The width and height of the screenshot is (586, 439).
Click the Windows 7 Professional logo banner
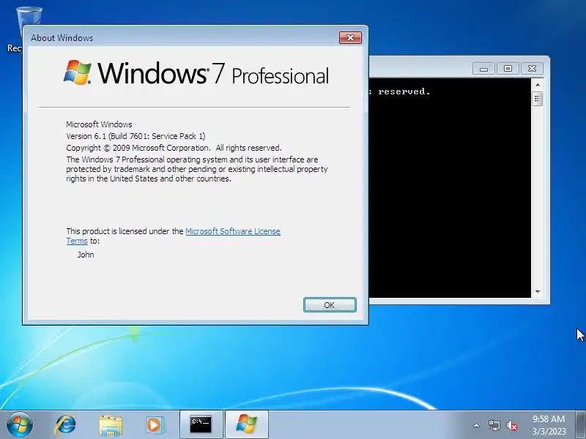click(196, 73)
